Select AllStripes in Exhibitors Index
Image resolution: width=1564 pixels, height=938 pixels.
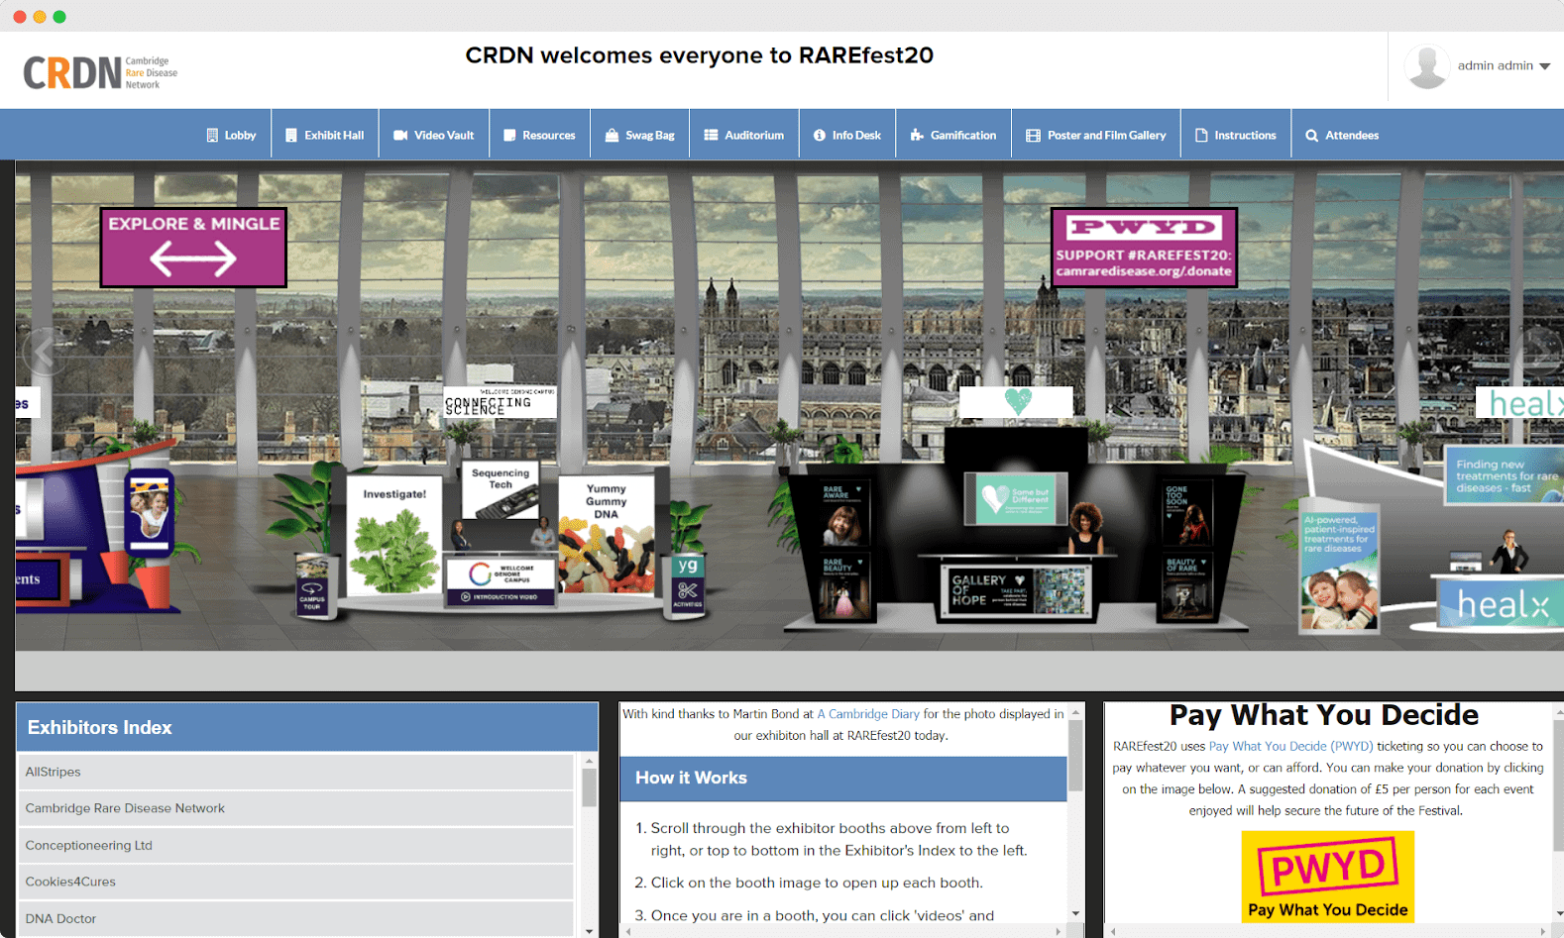(295, 772)
